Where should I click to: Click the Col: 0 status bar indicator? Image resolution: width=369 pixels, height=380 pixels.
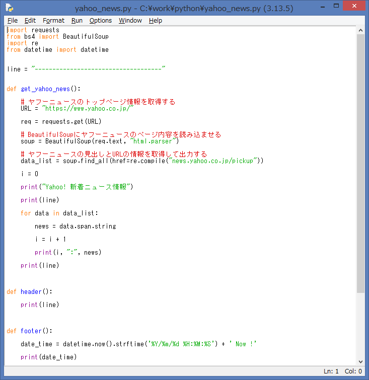coord(353,371)
